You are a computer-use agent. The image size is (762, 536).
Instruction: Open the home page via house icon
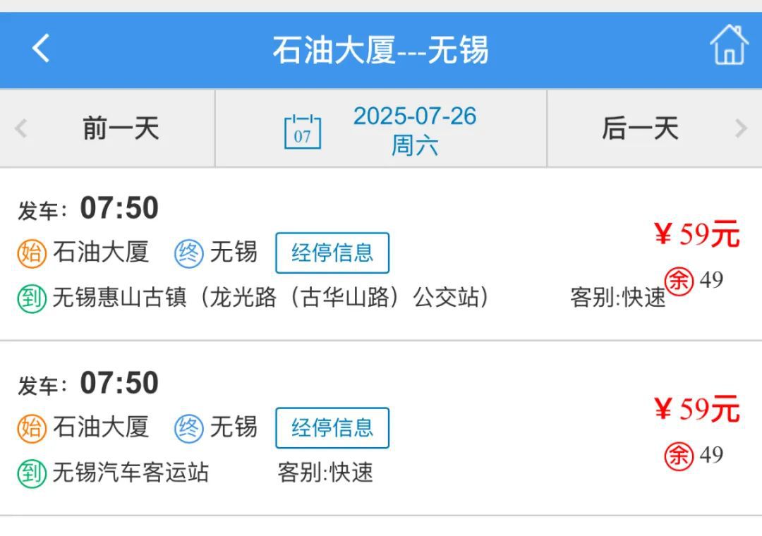pyautogui.click(x=729, y=44)
